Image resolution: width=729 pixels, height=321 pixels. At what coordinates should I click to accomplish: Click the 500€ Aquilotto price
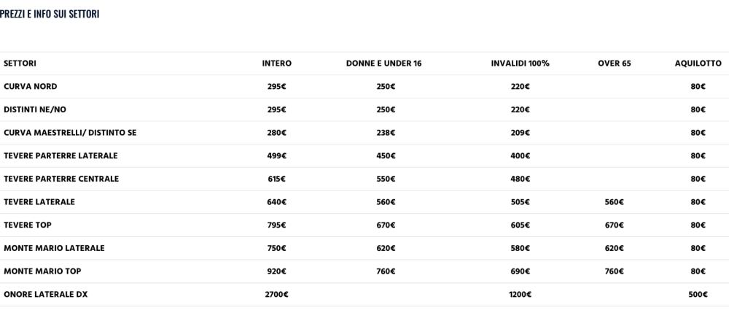click(x=698, y=295)
